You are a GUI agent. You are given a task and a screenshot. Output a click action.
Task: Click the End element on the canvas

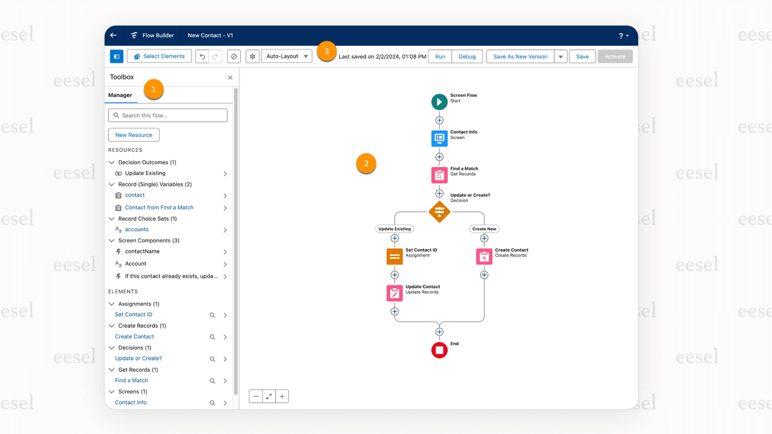click(439, 350)
